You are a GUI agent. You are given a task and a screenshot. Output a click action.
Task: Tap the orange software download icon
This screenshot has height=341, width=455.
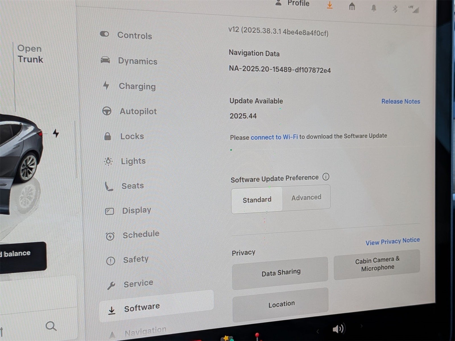tap(330, 5)
